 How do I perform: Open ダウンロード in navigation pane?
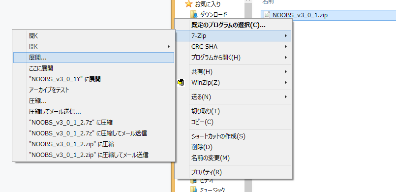[213, 14]
